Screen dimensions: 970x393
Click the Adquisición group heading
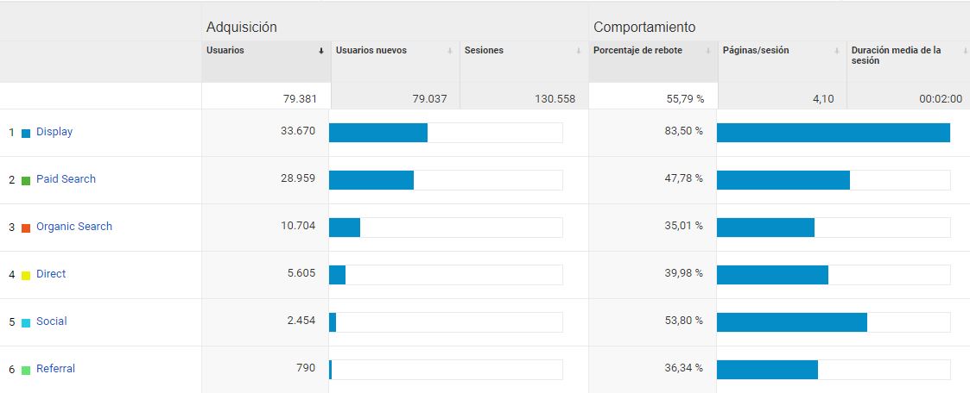pyautogui.click(x=241, y=27)
